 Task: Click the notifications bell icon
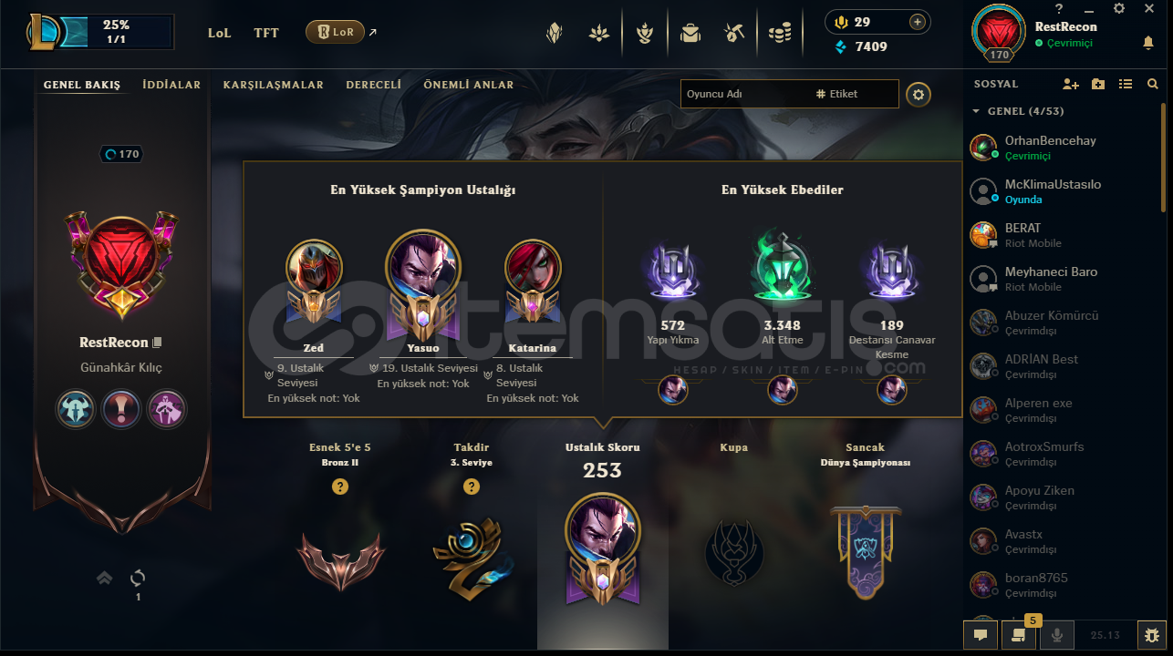point(1147,43)
